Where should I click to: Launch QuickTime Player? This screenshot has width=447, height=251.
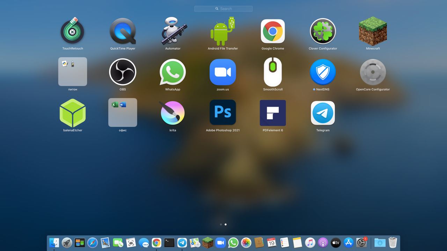click(x=123, y=31)
